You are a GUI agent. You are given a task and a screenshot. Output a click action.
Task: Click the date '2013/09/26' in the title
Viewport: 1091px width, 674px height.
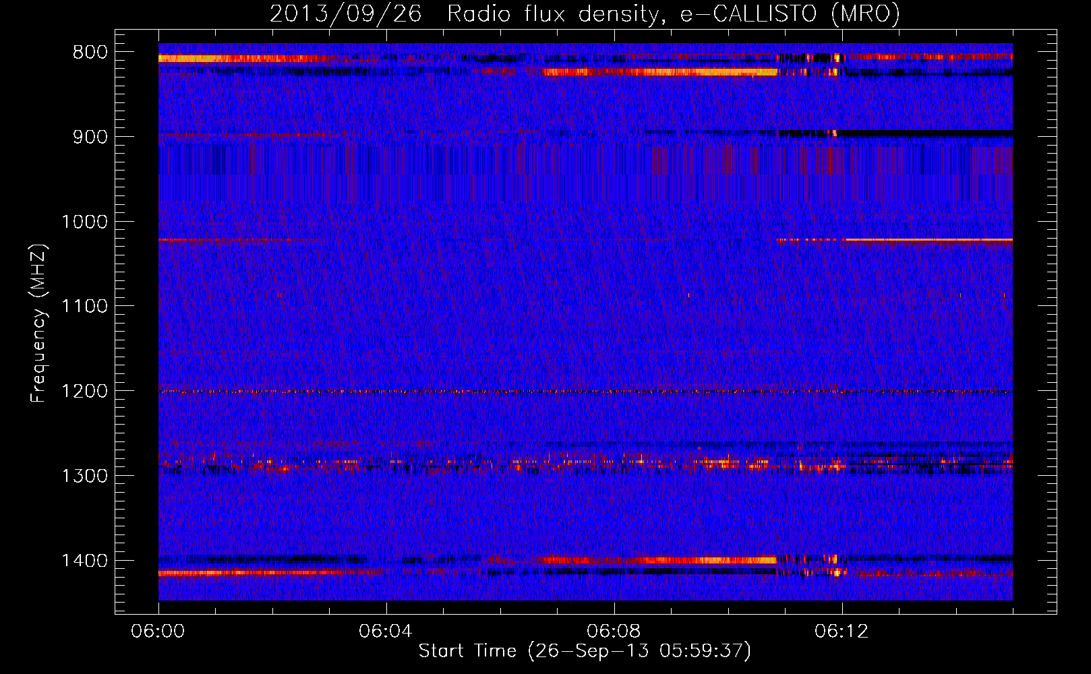346,13
